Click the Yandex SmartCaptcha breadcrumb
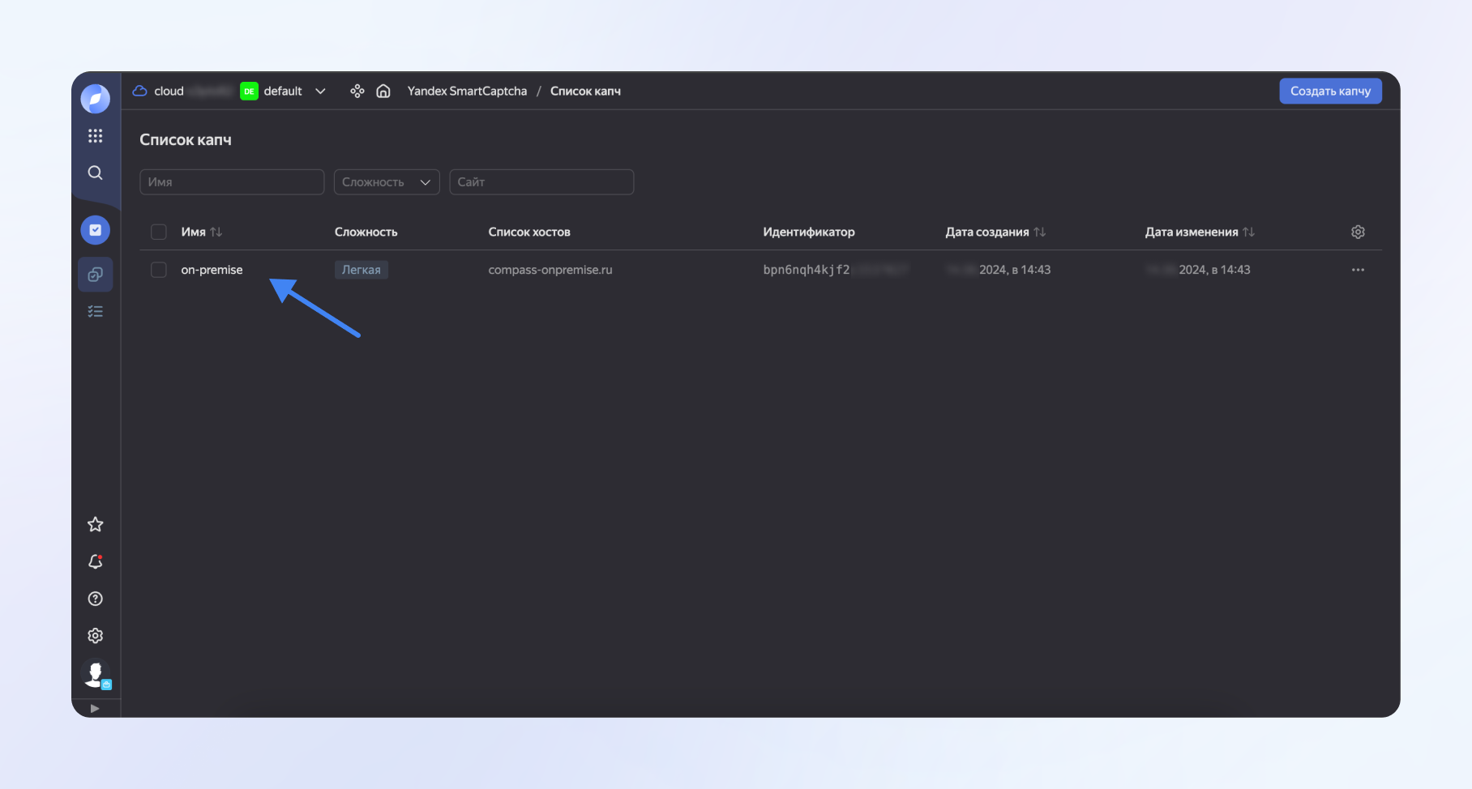Viewport: 1472px width, 789px height. 467,92
